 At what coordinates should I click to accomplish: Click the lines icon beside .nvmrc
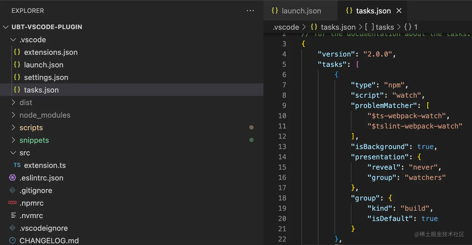[x=13, y=215]
